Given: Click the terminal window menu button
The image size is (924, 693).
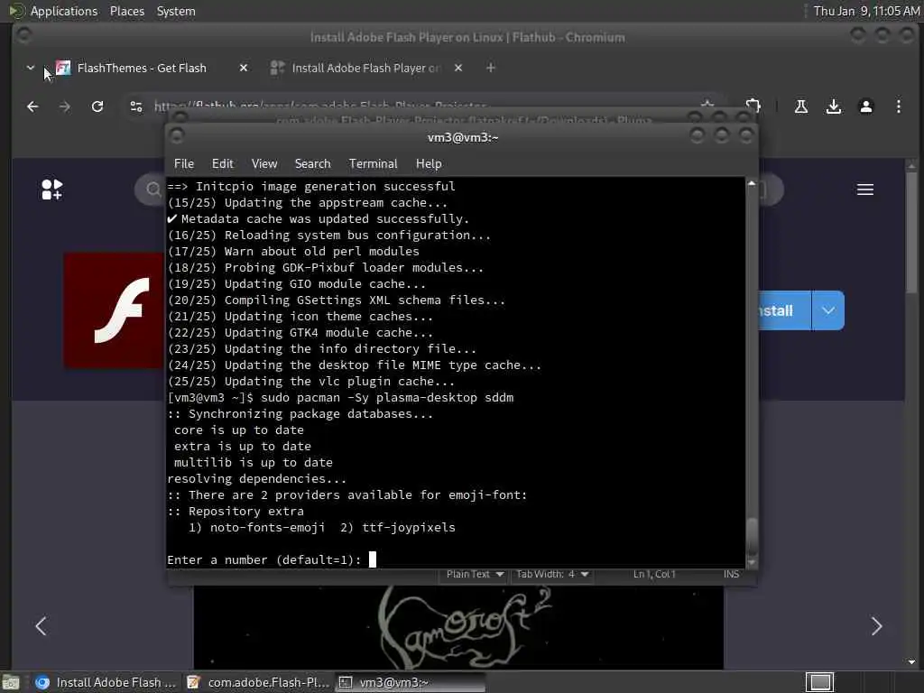Looking at the screenshot, I should click(x=176, y=137).
